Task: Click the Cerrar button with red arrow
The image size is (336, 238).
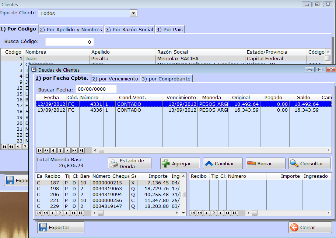Action: [x=310, y=227]
